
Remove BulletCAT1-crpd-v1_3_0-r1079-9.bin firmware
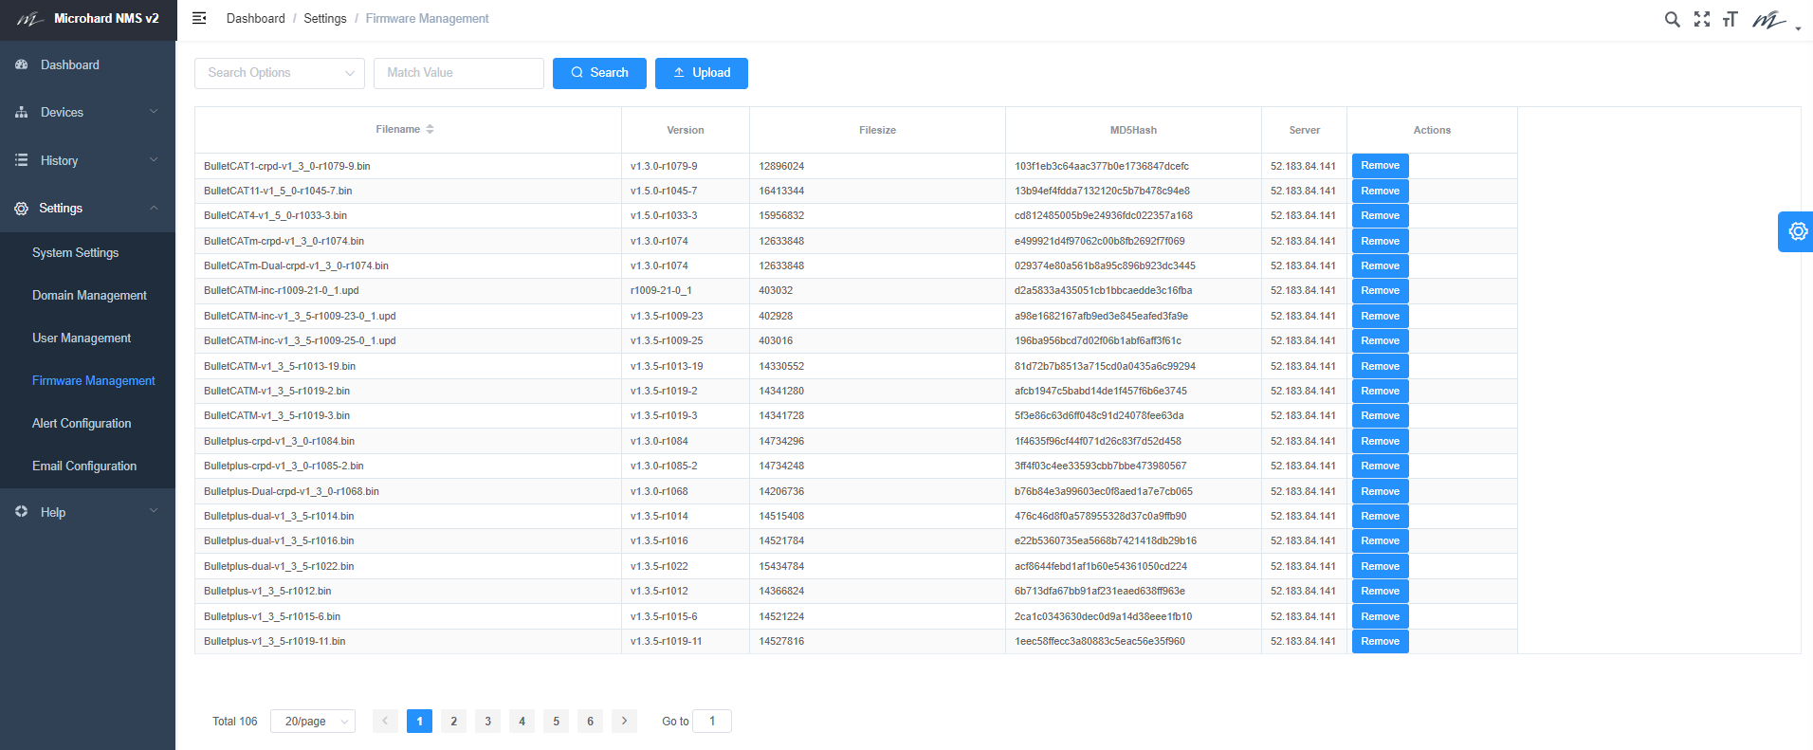coord(1380,166)
